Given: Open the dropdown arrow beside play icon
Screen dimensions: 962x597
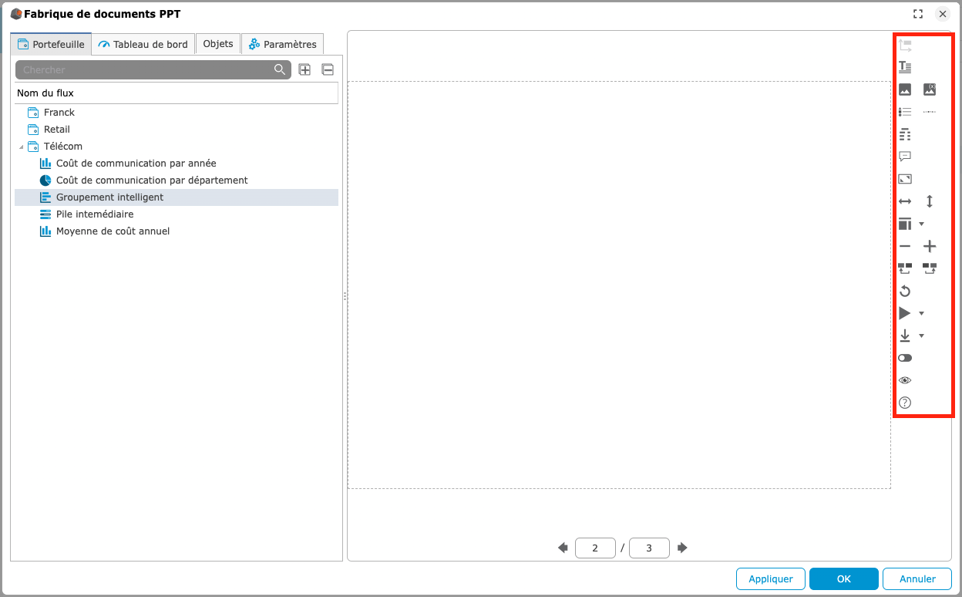Looking at the screenshot, I should pos(922,314).
